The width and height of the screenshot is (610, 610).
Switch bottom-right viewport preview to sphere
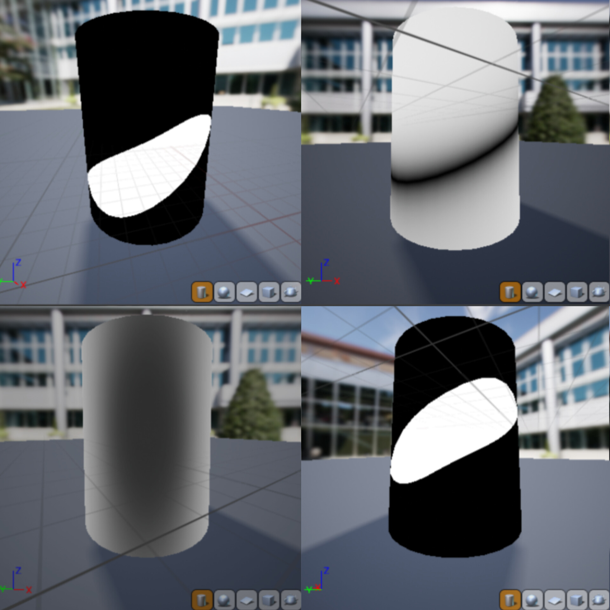pyautogui.click(x=532, y=600)
